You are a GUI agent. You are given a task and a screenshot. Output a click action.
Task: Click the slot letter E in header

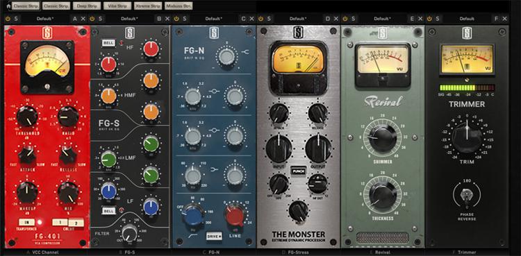point(412,19)
